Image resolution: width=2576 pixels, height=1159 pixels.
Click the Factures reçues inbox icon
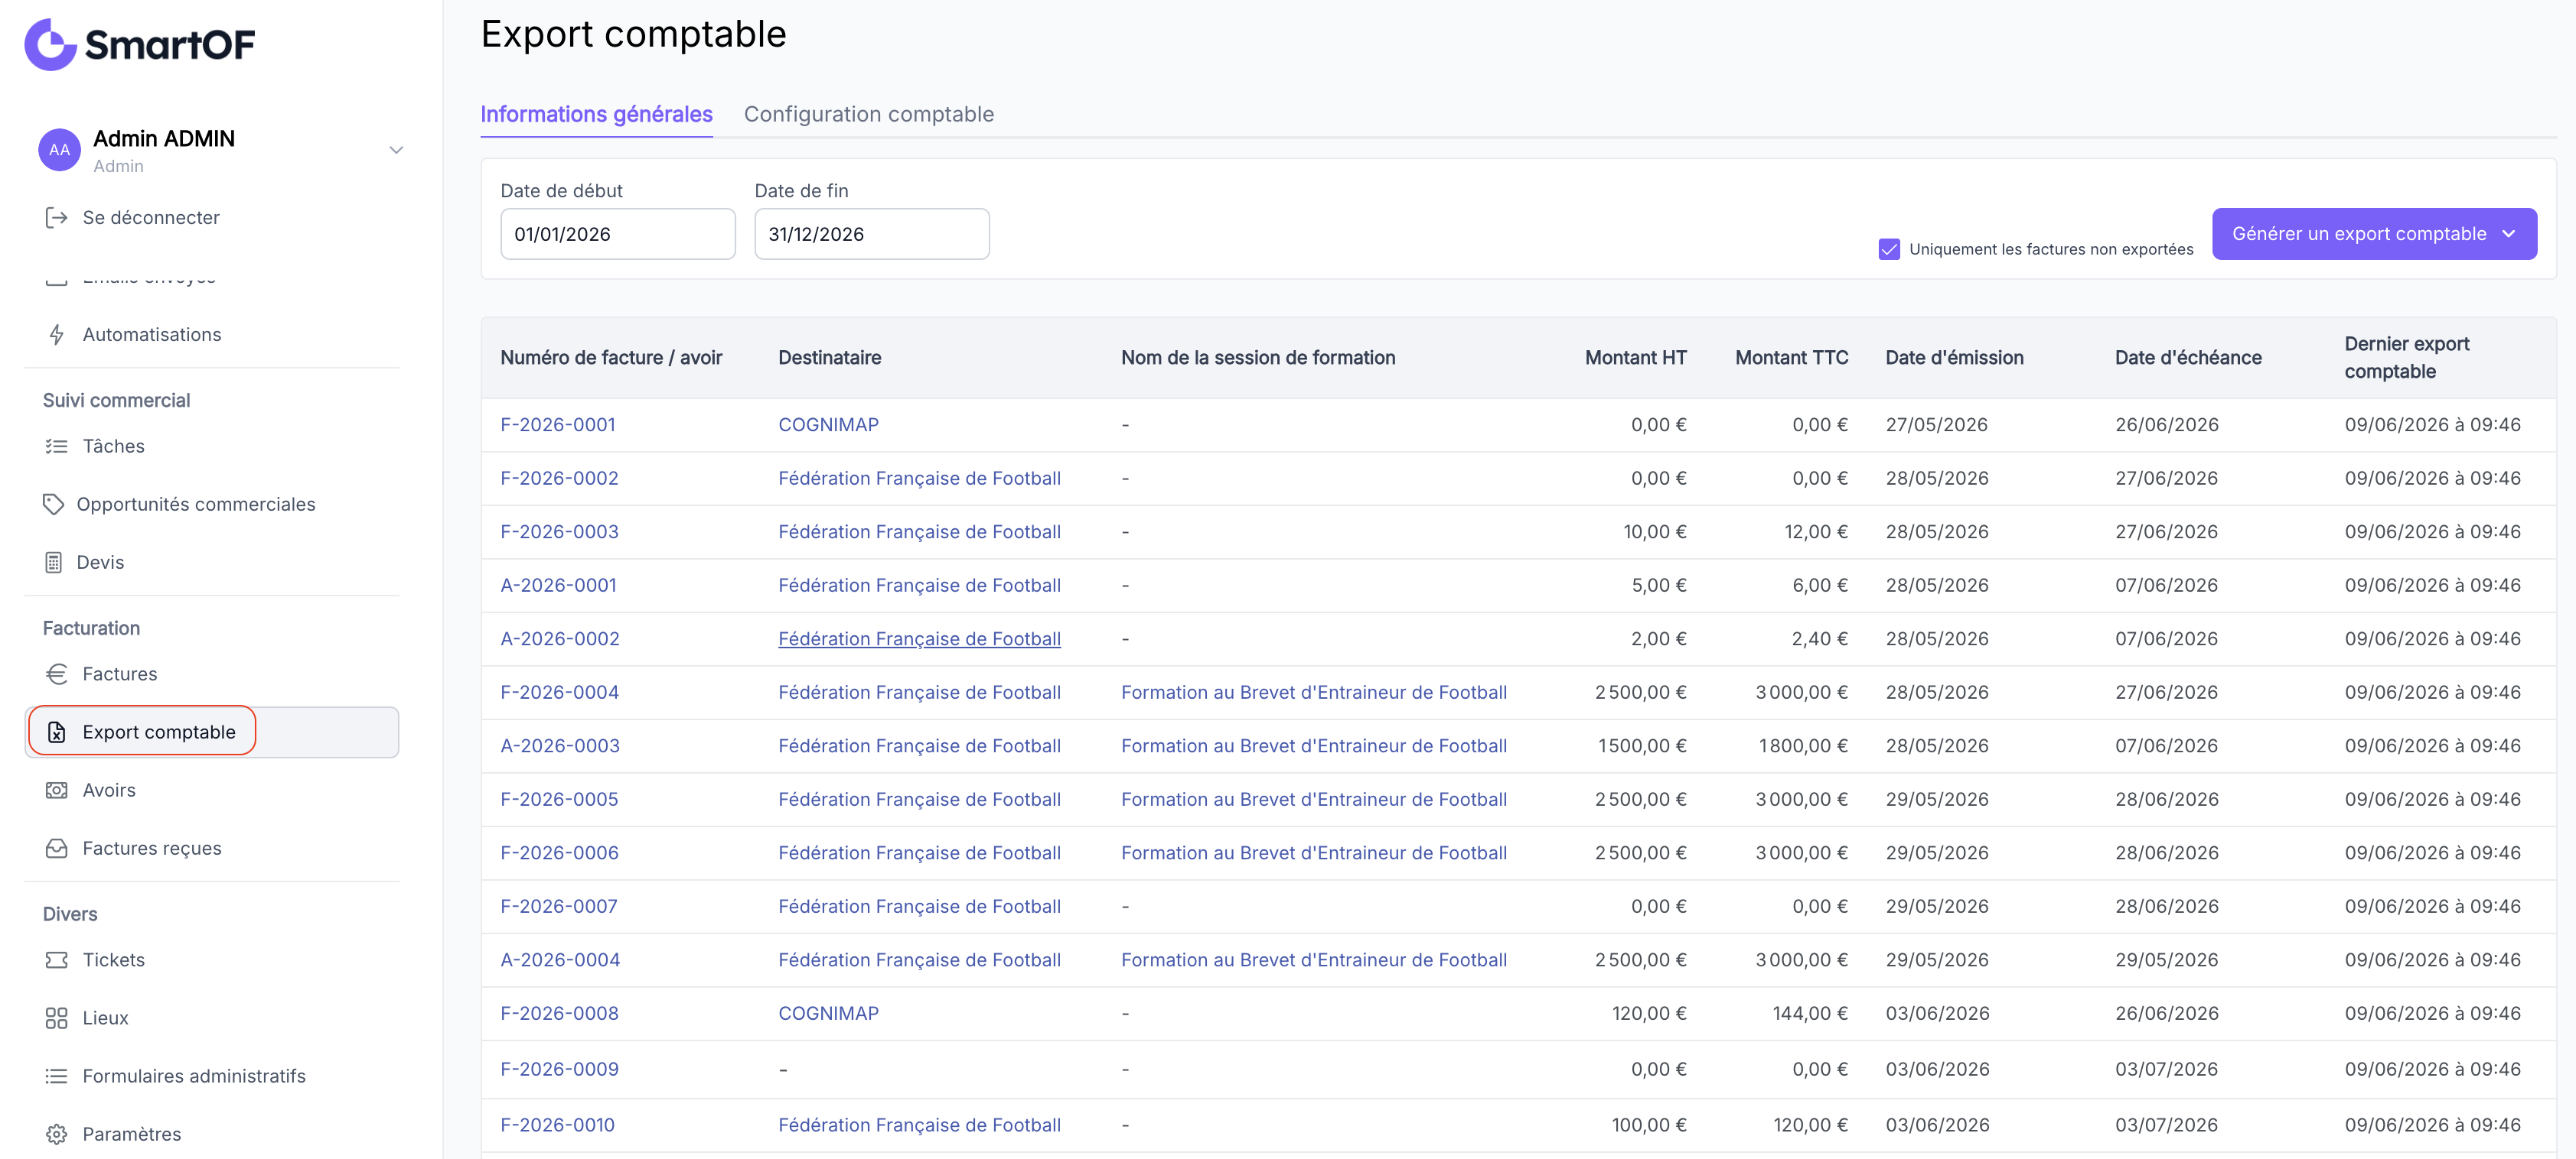click(56, 849)
